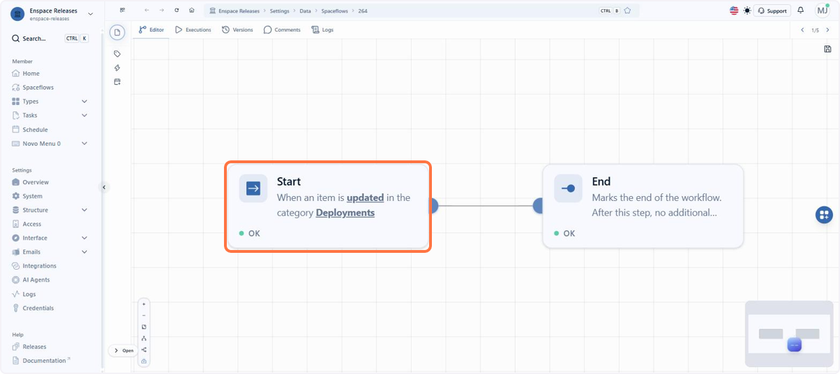Open the blue apps grid button

(824, 215)
